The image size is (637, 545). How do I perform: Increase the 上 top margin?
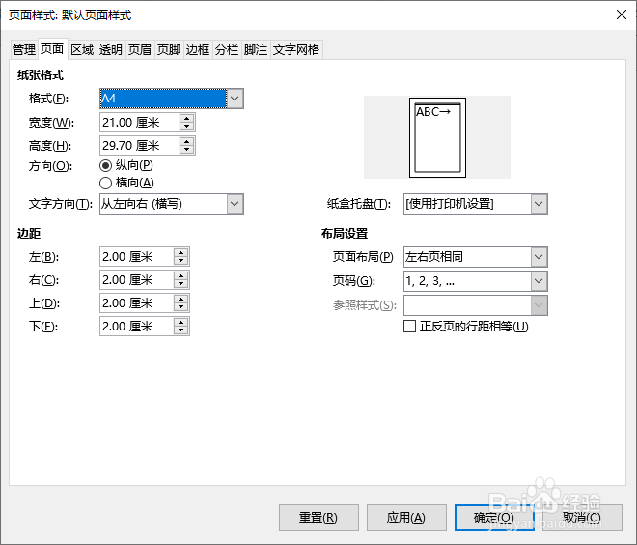point(181,299)
